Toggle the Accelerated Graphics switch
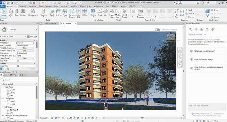 (x=157, y=30)
